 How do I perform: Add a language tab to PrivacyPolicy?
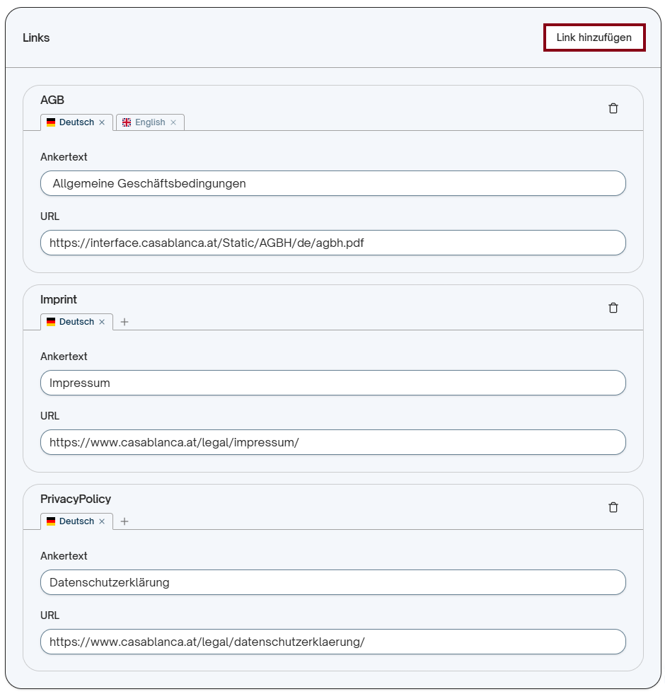[x=125, y=521]
